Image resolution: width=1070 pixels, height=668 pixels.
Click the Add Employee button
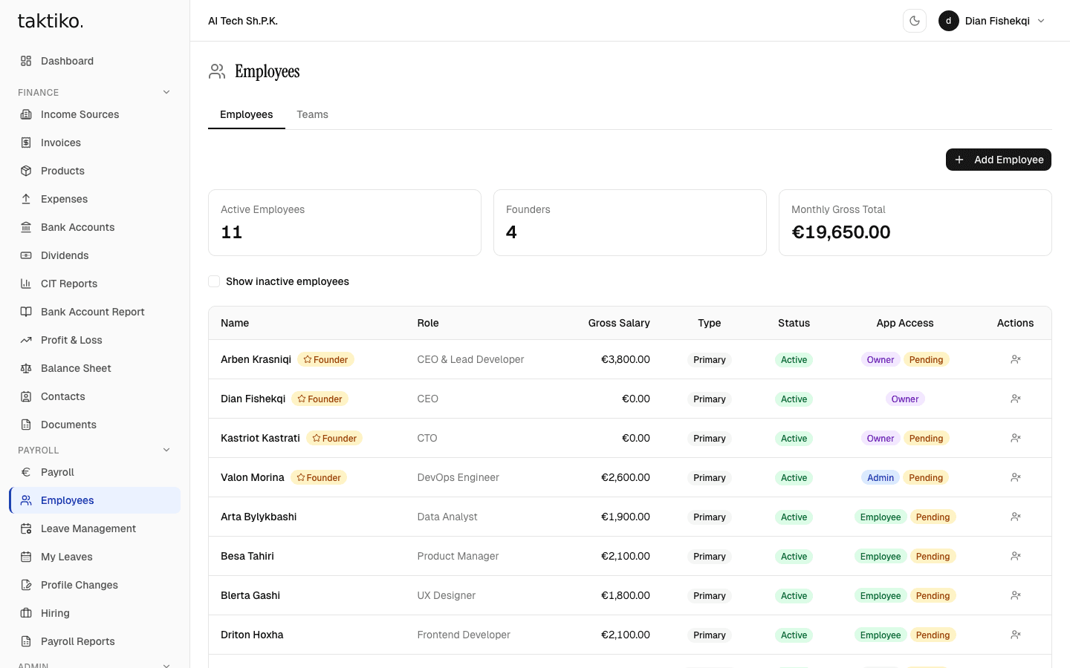[998, 160]
